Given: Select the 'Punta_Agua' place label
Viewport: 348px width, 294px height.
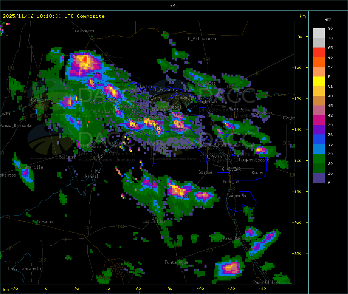Looking at the screenshot, I should (176, 262).
